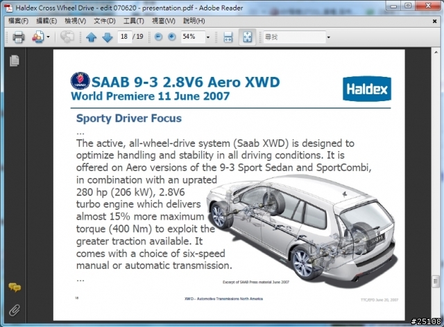The width and height of the screenshot is (444, 327).
Task: Open the Comments panel icon in sidebar
Action: [15, 288]
